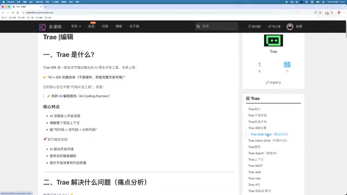
Task: Click the 编辑 link next to title
Action: [x=67, y=37]
